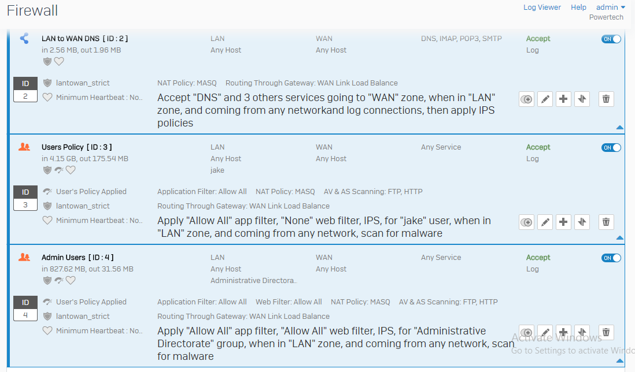Viewport: 635px width, 372px height.
Task: Click 'in 4.15 GB, out 175.54 MB' traffic text
Action: (x=84, y=158)
